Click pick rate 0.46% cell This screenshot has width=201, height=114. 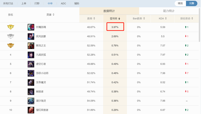tap(115, 73)
